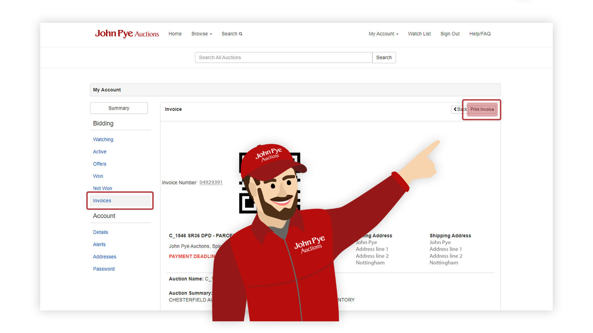Click the Back arrow button
This screenshot has height=333, width=593.
coord(459,109)
